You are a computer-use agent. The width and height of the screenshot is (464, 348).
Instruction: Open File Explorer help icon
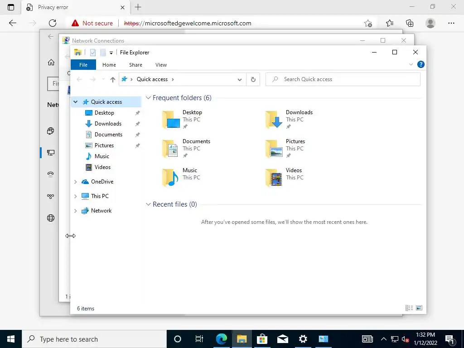(x=421, y=64)
